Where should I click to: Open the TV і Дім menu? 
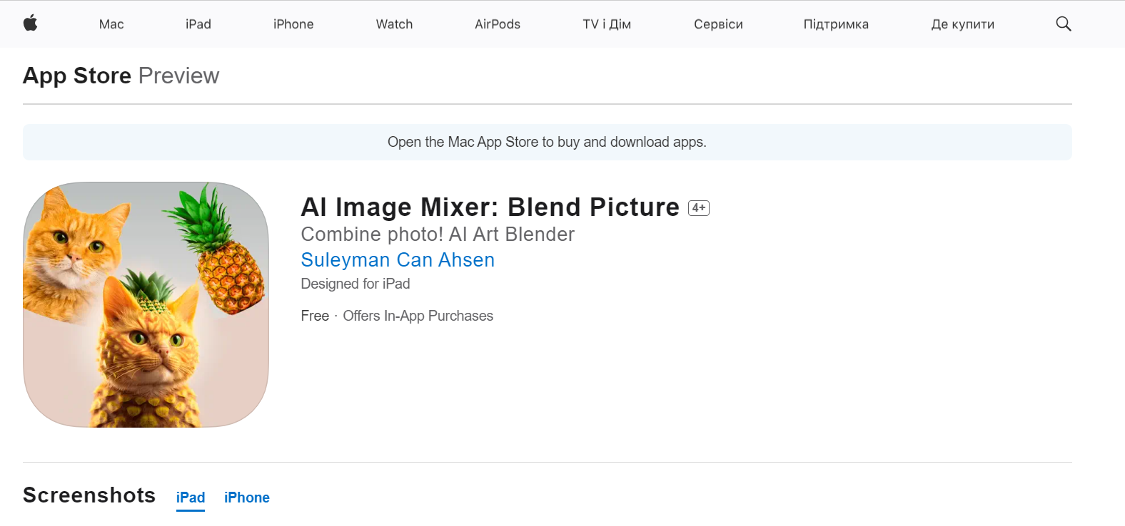coord(607,24)
